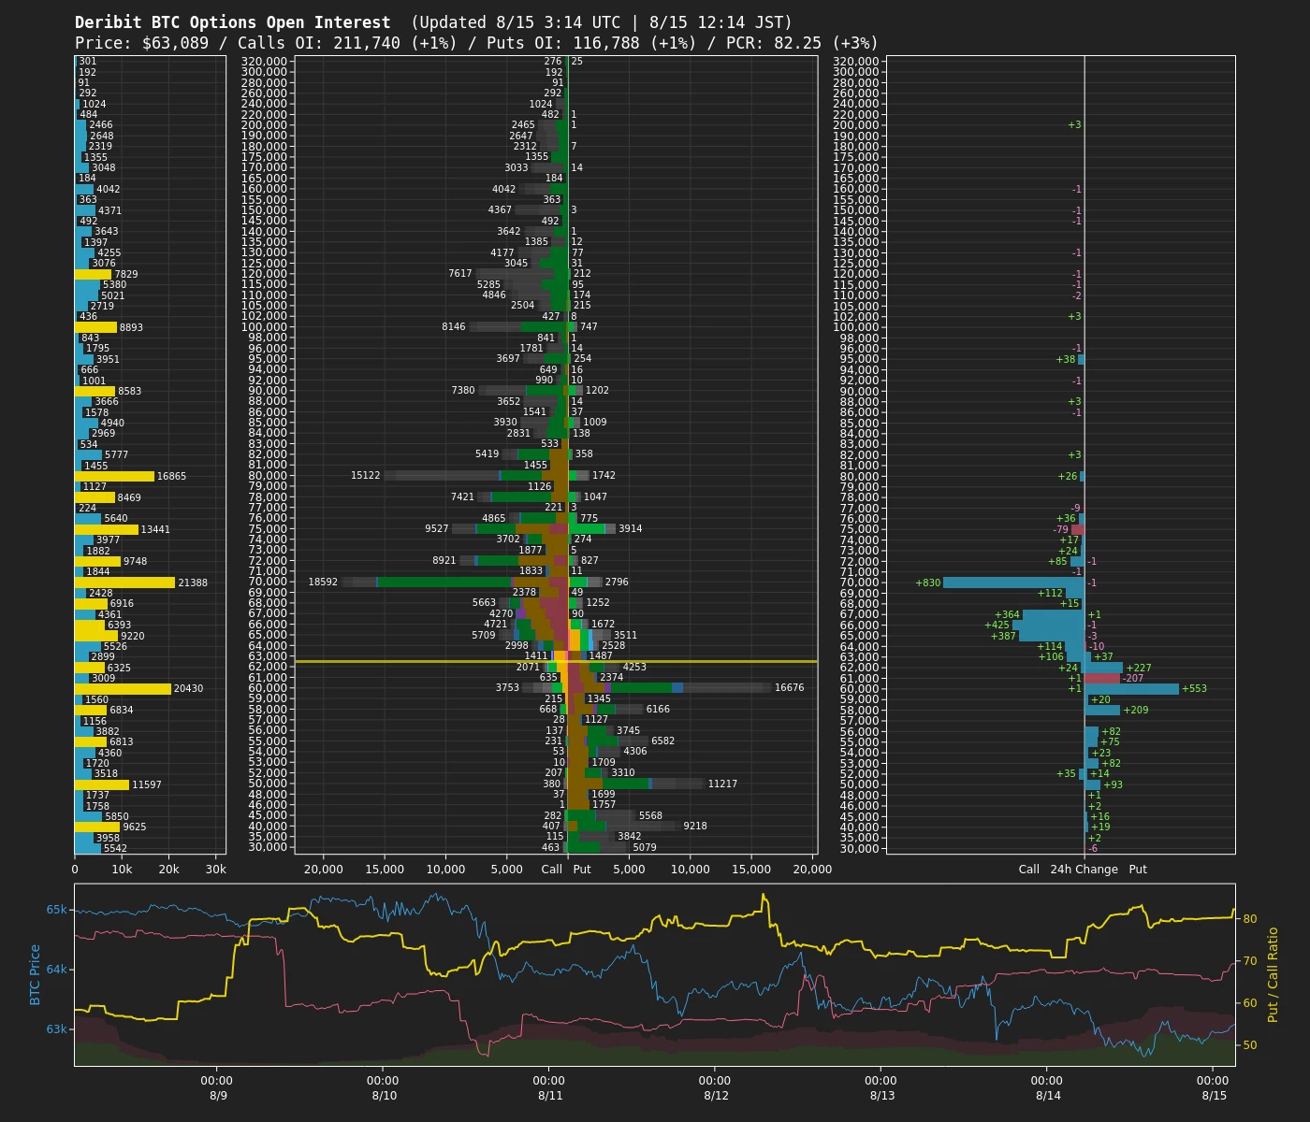Select the 15122 call open interest value

click(x=365, y=475)
